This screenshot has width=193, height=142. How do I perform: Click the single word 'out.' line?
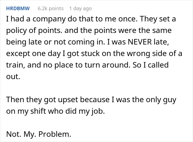coord(13,77)
